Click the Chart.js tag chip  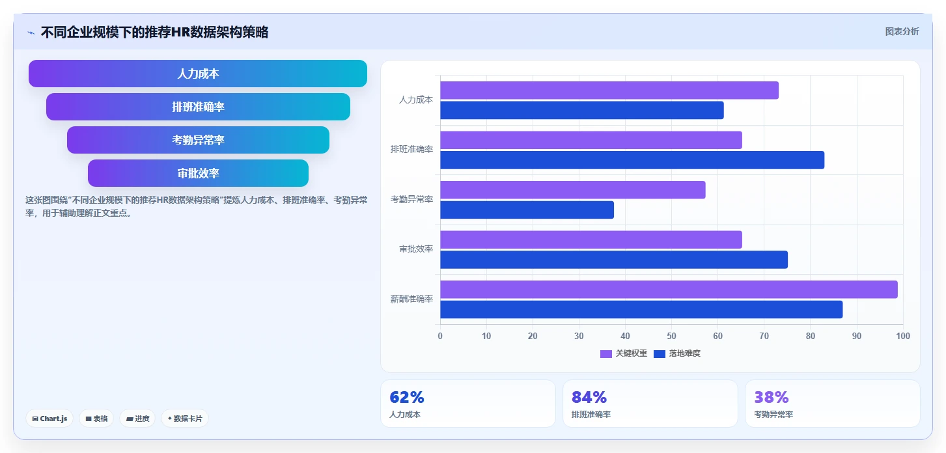coord(49,419)
